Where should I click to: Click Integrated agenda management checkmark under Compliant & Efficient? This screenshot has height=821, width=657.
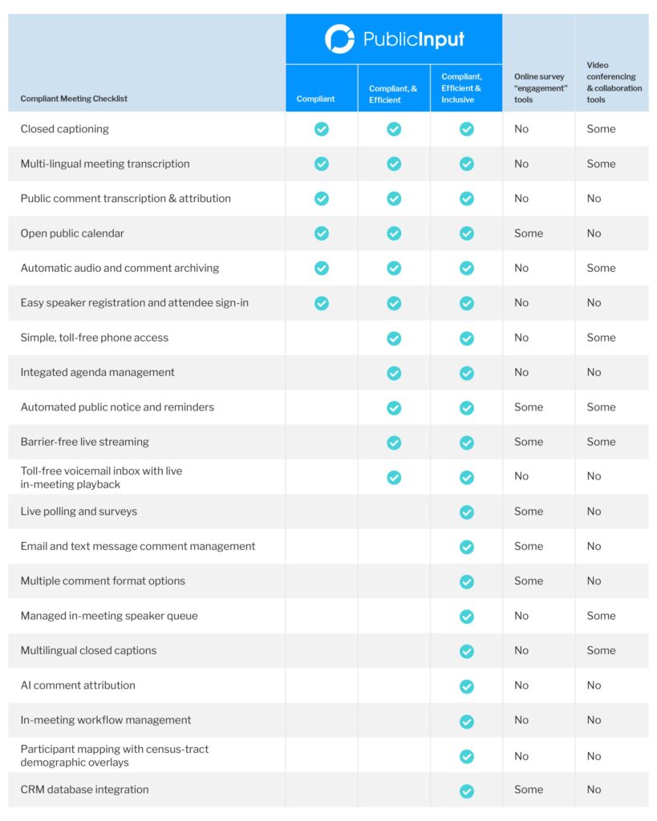tap(394, 373)
